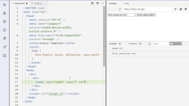Click the editor preview layout icon
Viewport: 189px width, 106px height.
[x=97, y=3]
